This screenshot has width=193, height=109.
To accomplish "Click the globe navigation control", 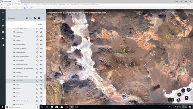I will 178,100.
